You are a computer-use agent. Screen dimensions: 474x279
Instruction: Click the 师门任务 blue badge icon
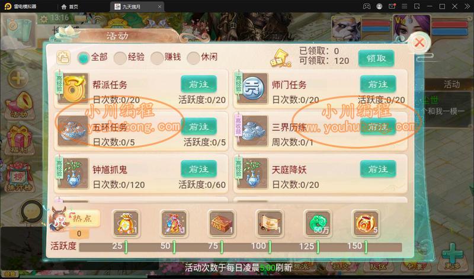(252, 88)
